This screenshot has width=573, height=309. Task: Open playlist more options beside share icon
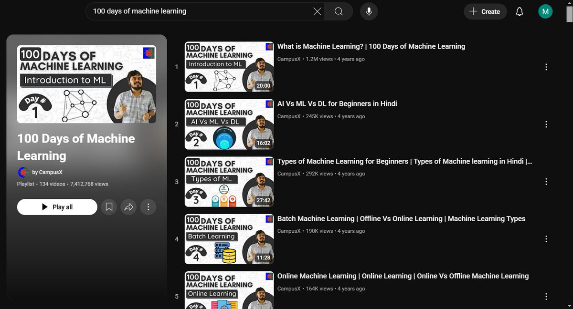pyautogui.click(x=149, y=207)
